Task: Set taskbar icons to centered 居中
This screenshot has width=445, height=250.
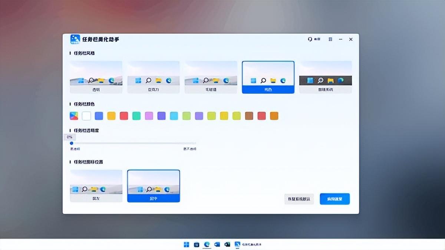Action: [153, 186]
